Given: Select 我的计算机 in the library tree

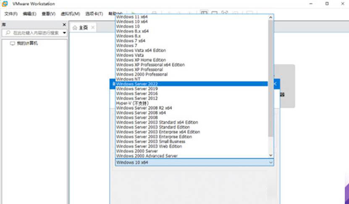Looking at the screenshot, I should click(27, 43).
